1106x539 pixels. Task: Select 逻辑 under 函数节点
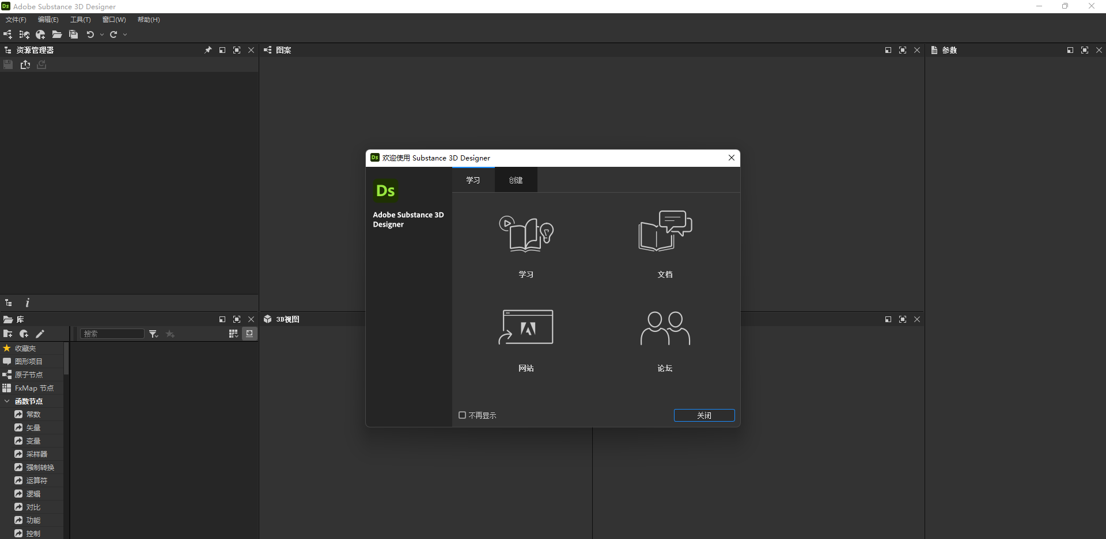(33, 494)
